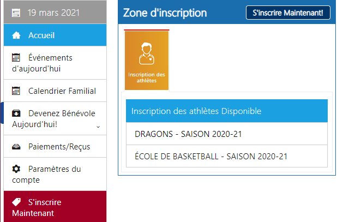This screenshot has width=337, height=222.
Task: Click the Calendrier Familial calendar icon
Action: (16, 91)
